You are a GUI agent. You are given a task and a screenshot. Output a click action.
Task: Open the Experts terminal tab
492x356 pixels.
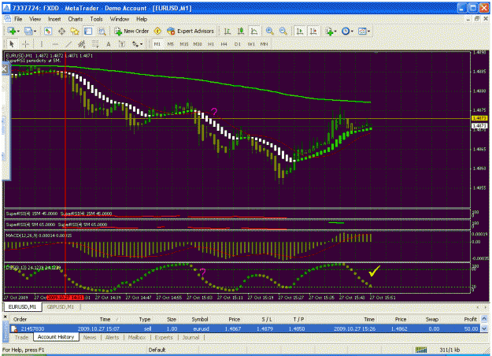pos(164,337)
